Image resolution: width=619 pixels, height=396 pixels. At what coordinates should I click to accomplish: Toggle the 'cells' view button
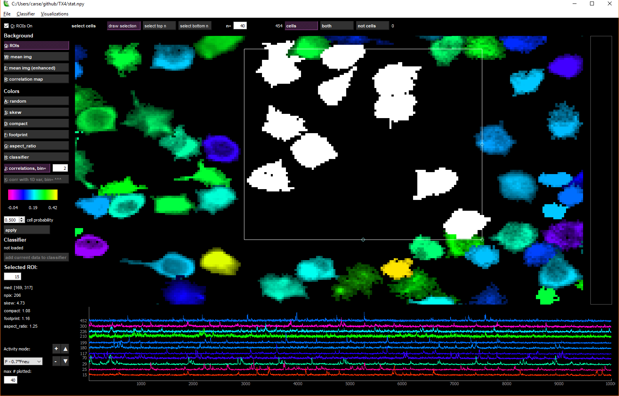(x=301, y=26)
